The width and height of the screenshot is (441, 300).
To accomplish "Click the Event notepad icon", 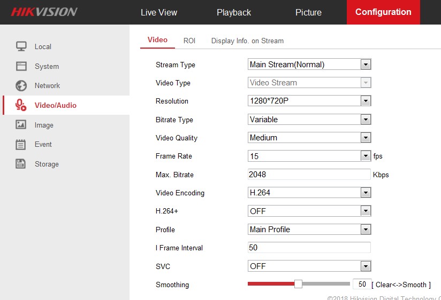I will [21, 144].
